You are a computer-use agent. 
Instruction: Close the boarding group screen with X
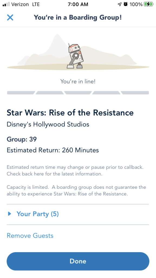tap(10, 17)
